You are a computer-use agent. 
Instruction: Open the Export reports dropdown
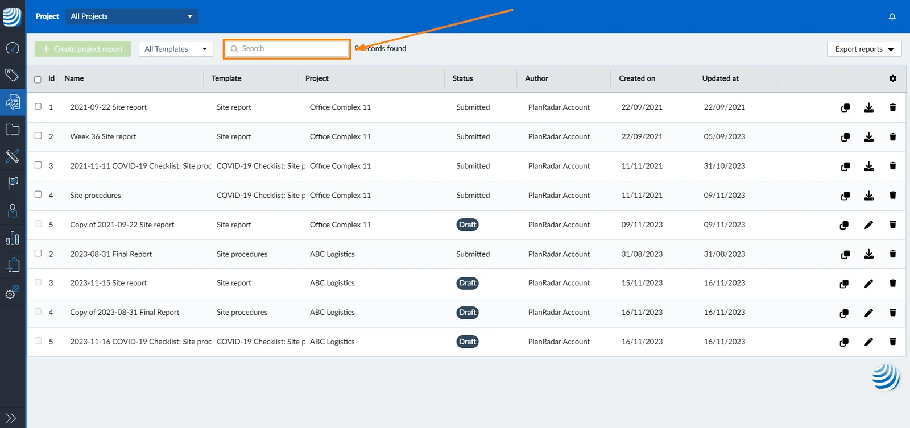(x=864, y=49)
